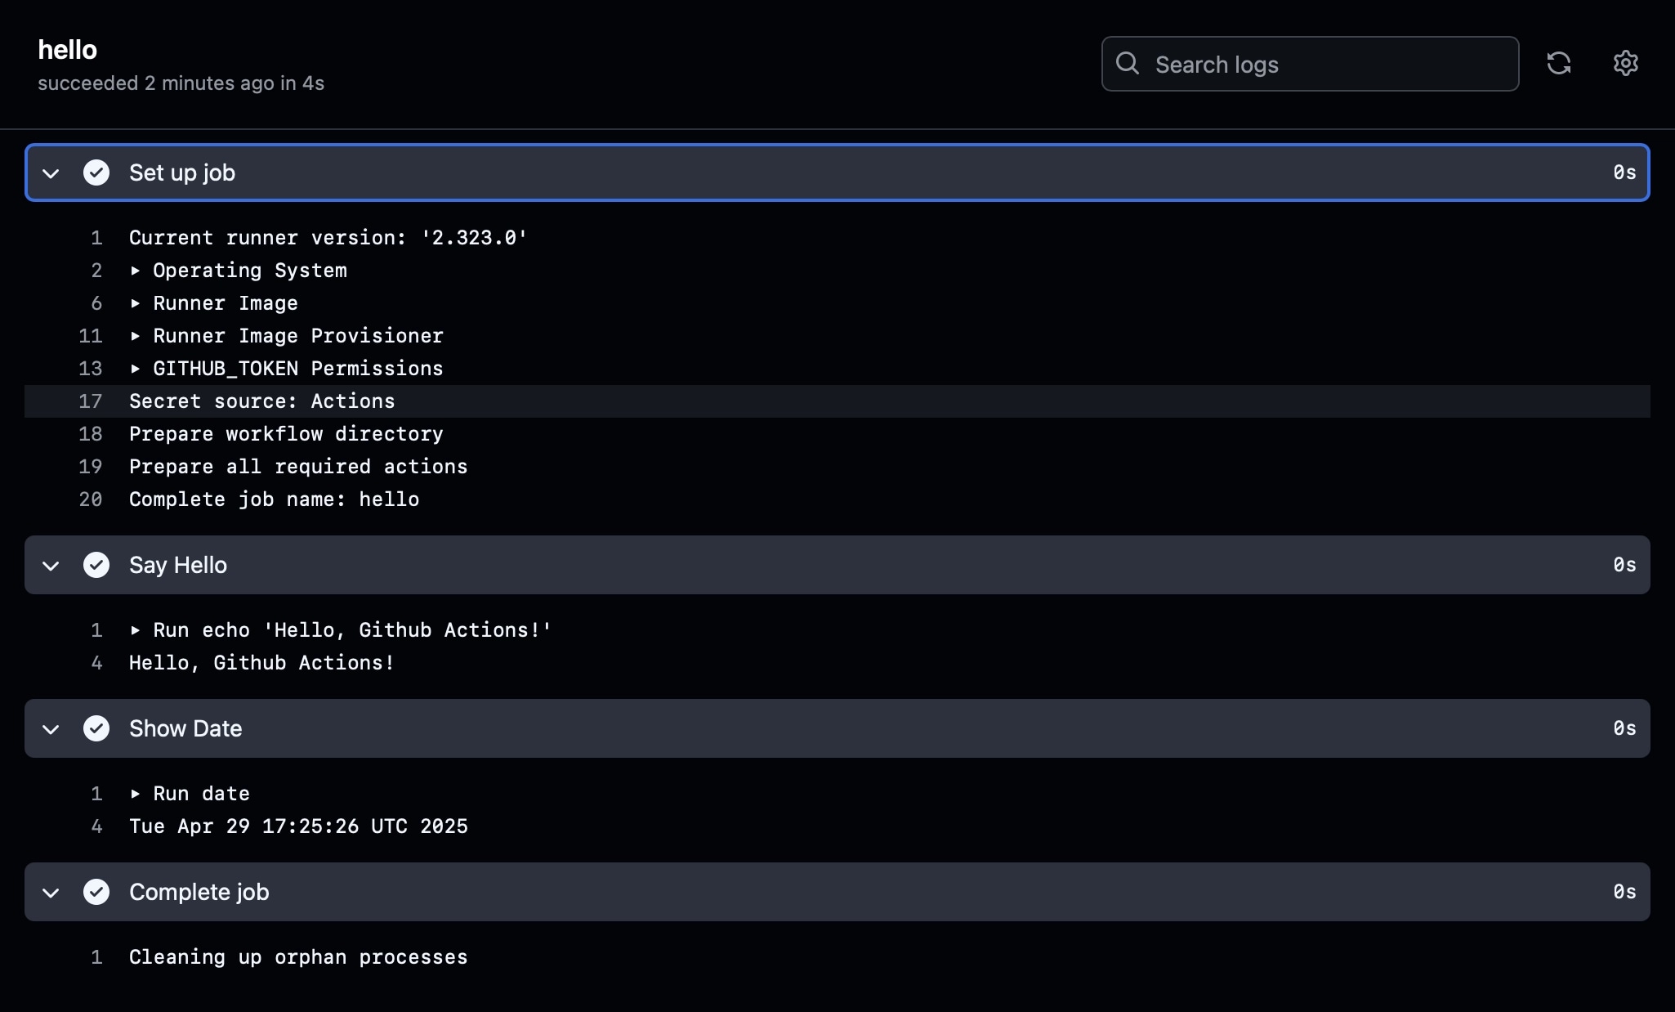Click 'succeeded 2 minutes ago in 4s' status

click(181, 83)
